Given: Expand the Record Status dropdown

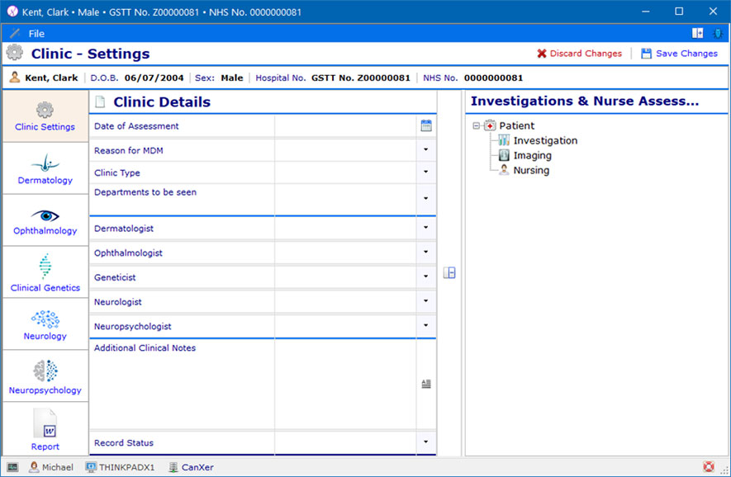Looking at the screenshot, I should pyautogui.click(x=426, y=442).
